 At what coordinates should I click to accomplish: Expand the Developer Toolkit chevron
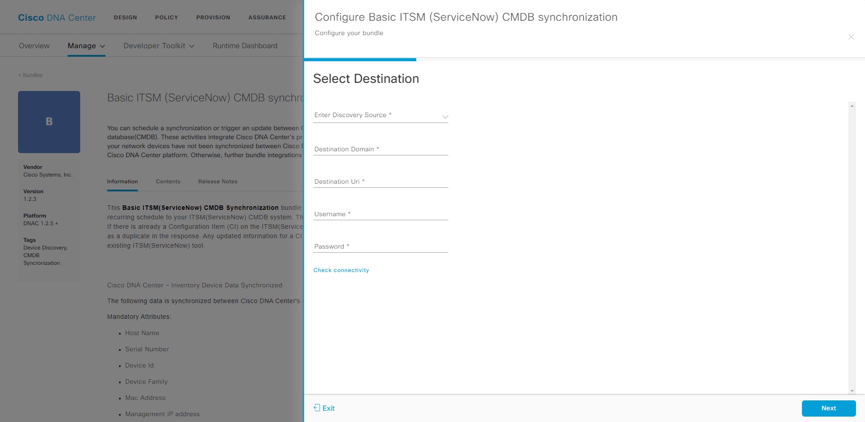point(192,46)
